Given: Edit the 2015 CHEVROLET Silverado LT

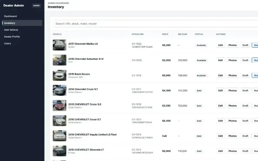Looking at the screenshot, I should pyautogui.click(x=220, y=151).
